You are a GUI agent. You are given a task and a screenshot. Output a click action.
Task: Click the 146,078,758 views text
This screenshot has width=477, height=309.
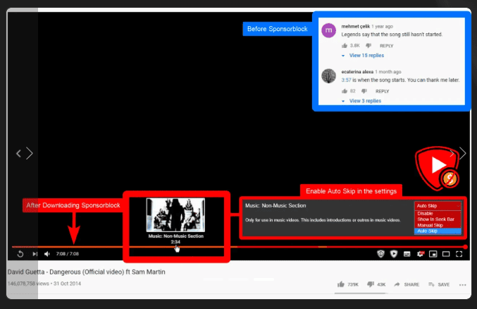click(28, 284)
